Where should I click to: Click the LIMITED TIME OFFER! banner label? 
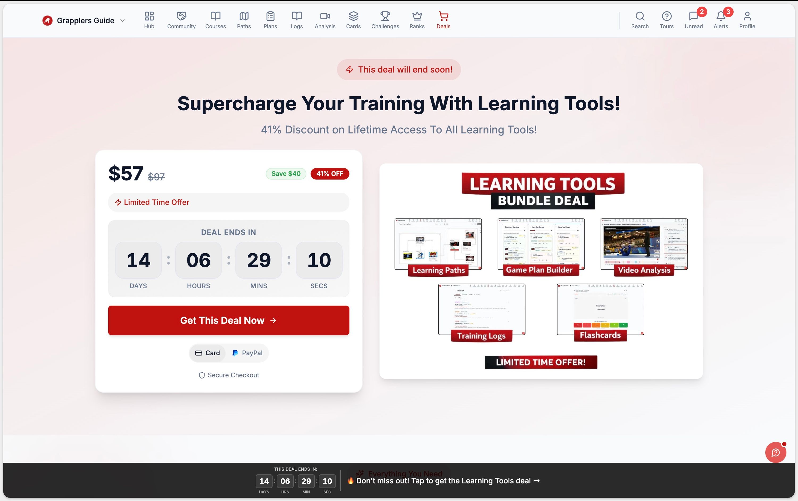point(541,362)
